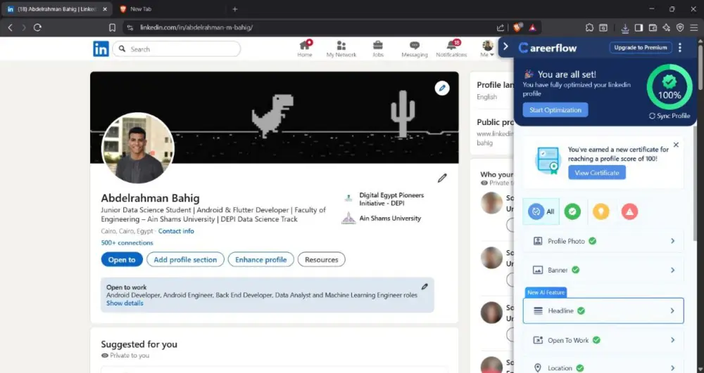Expand the Location row chevron

pyautogui.click(x=672, y=368)
